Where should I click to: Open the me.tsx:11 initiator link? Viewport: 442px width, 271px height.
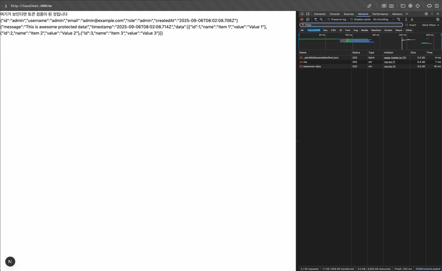click(x=390, y=62)
